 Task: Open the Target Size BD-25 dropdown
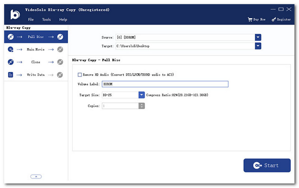(142, 95)
